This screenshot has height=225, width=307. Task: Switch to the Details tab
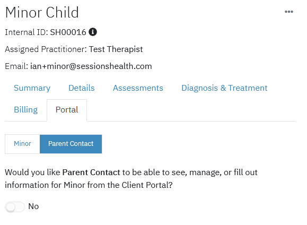[82, 88]
